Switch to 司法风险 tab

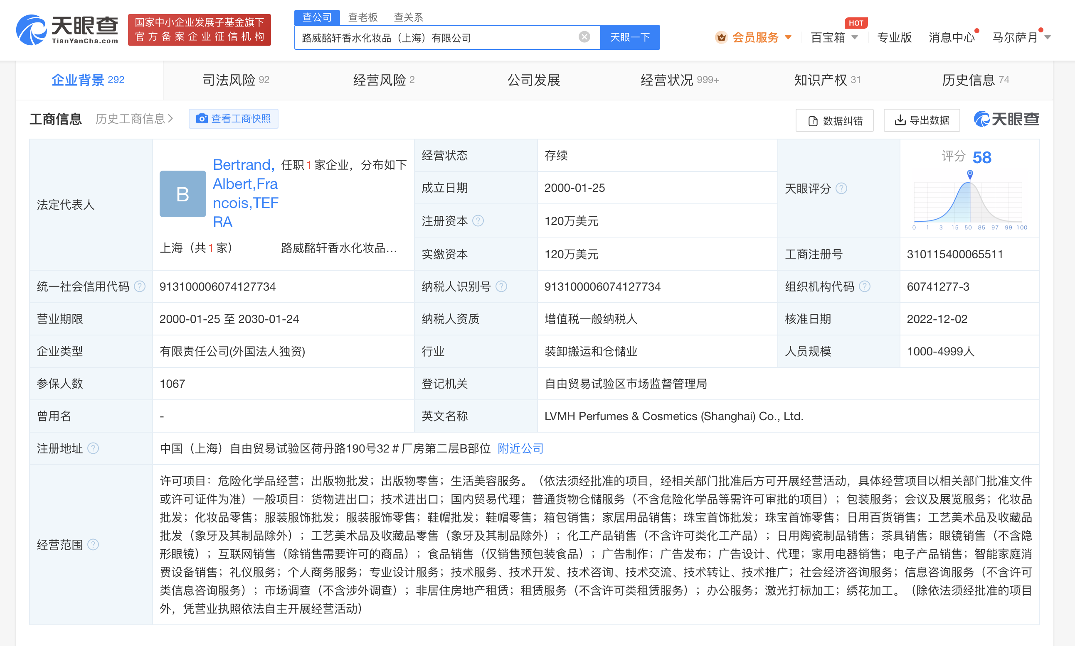[236, 80]
